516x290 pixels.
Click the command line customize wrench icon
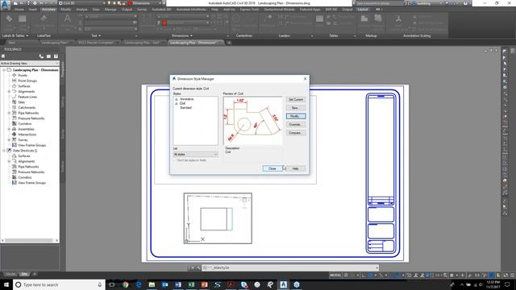pyautogui.click(x=199, y=267)
